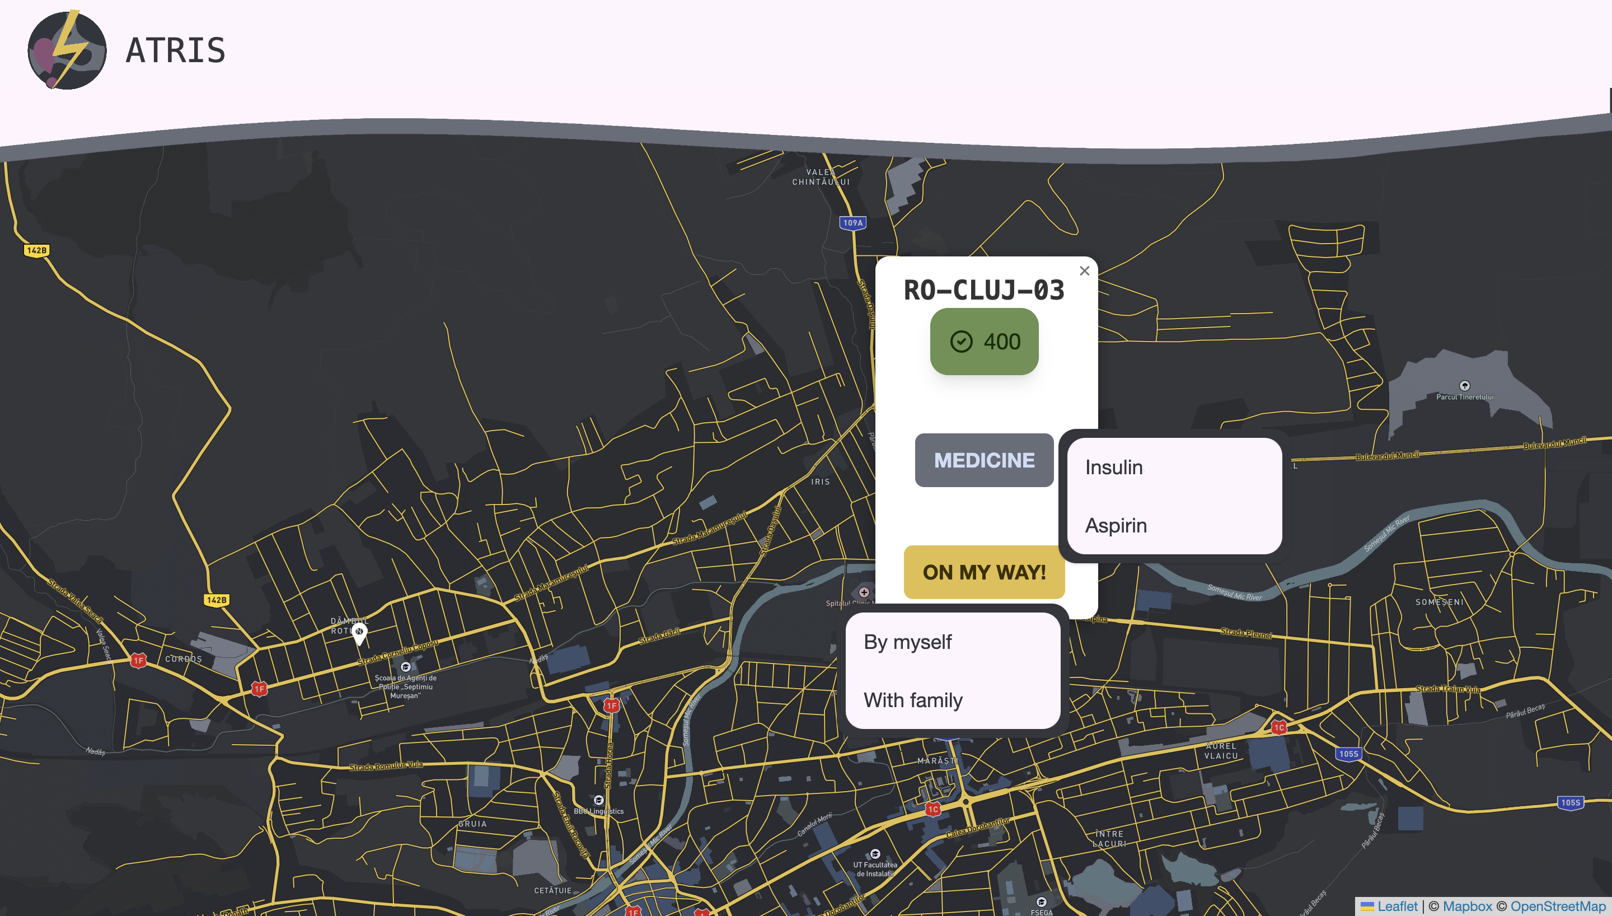Close the RO-CLUJ-03 popup

[1085, 271]
